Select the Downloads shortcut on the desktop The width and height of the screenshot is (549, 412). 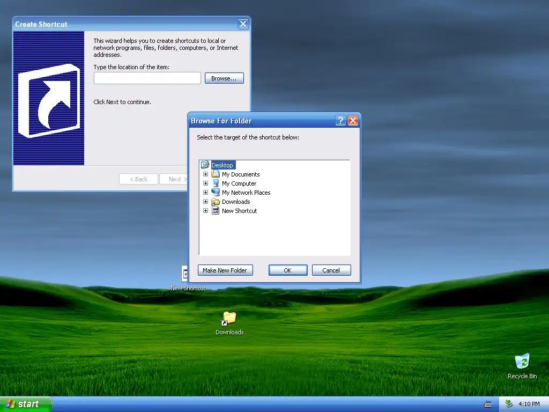pos(229,323)
